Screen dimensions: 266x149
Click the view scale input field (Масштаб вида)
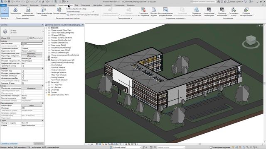point(32,43)
